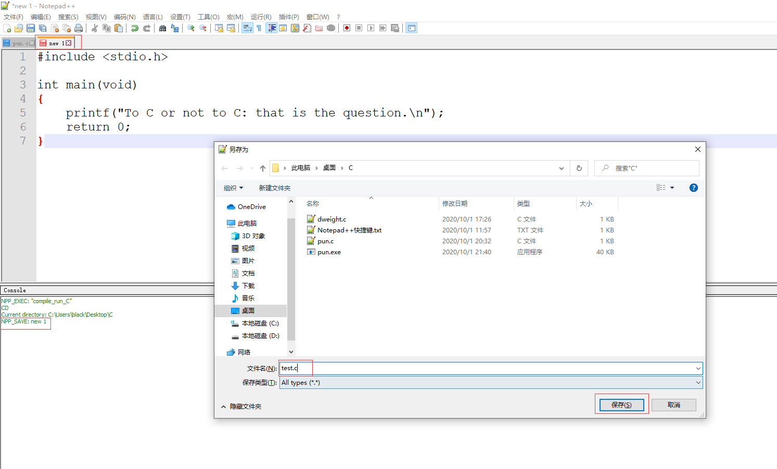Start macro recording with the red record icon
This screenshot has height=469, width=777.
point(346,28)
